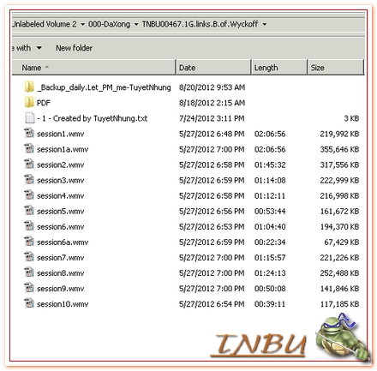Click the 219,992 KB size value
377x371 pixels.
coord(339,134)
